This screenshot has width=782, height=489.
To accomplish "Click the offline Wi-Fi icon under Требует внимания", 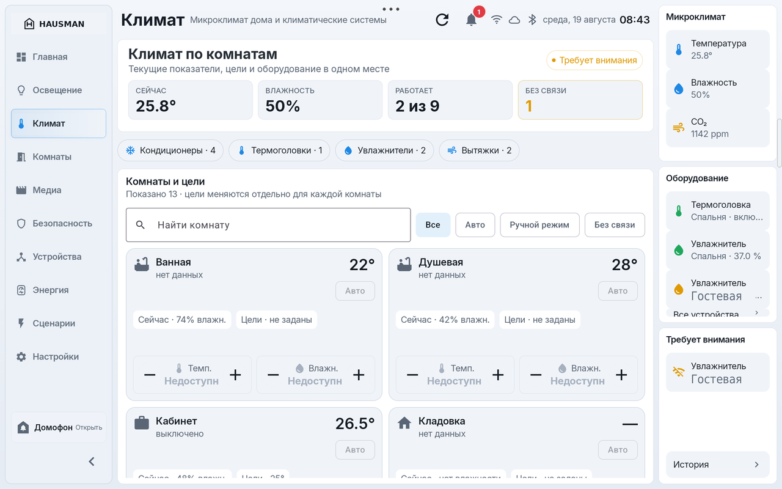I will pos(678,372).
